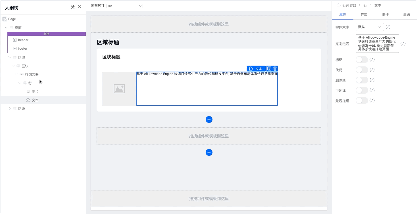Screen dimensions: 417x214
Task: Enable the 下划线 toggle
Action: (362, 90)
